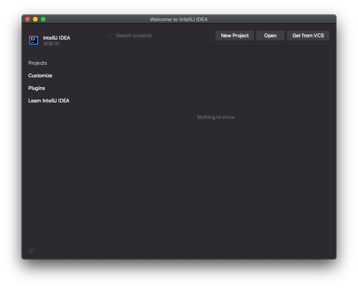Minimize the window with the yellow button
Image resolution: width=358 pixels, height=288 pixels.
click(x=35, y=19)
